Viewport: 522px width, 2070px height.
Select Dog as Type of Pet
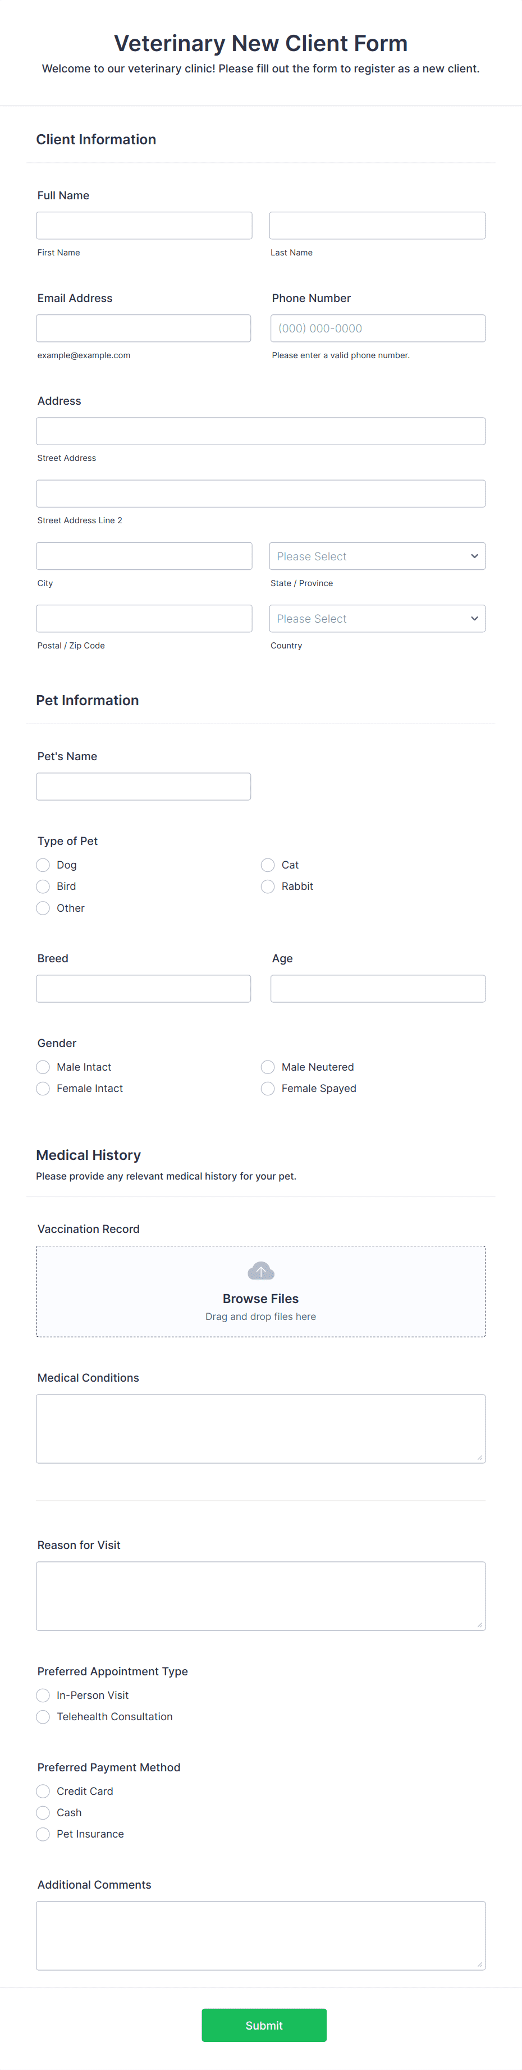coord(43,865)
